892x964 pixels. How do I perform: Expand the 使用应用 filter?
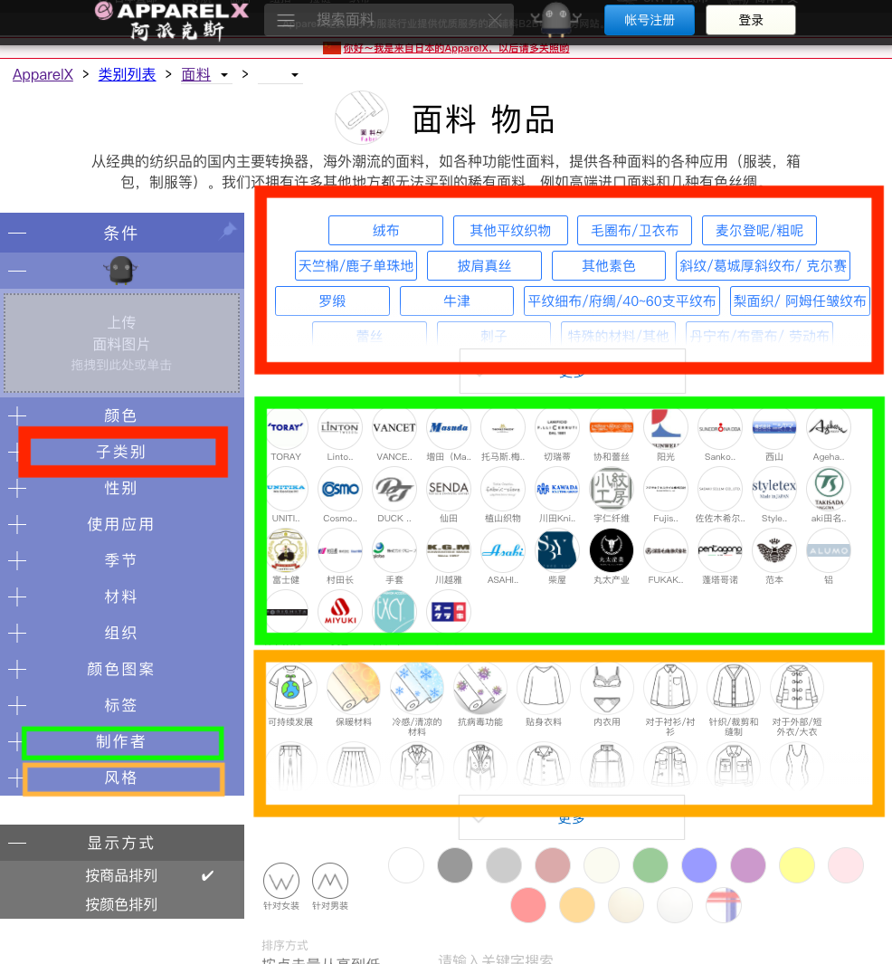click(17, 525)
